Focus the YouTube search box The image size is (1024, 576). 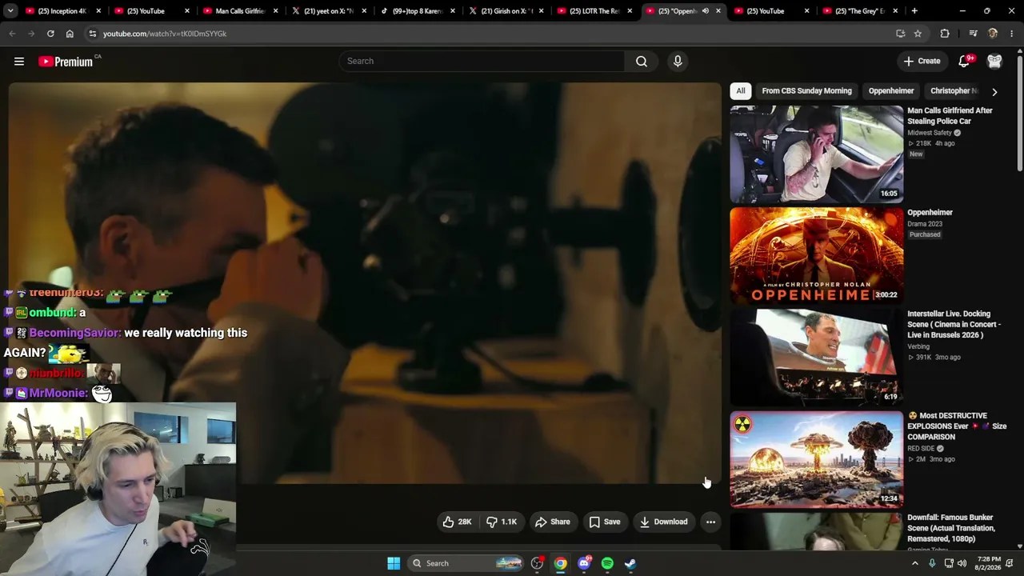(482, 61)
